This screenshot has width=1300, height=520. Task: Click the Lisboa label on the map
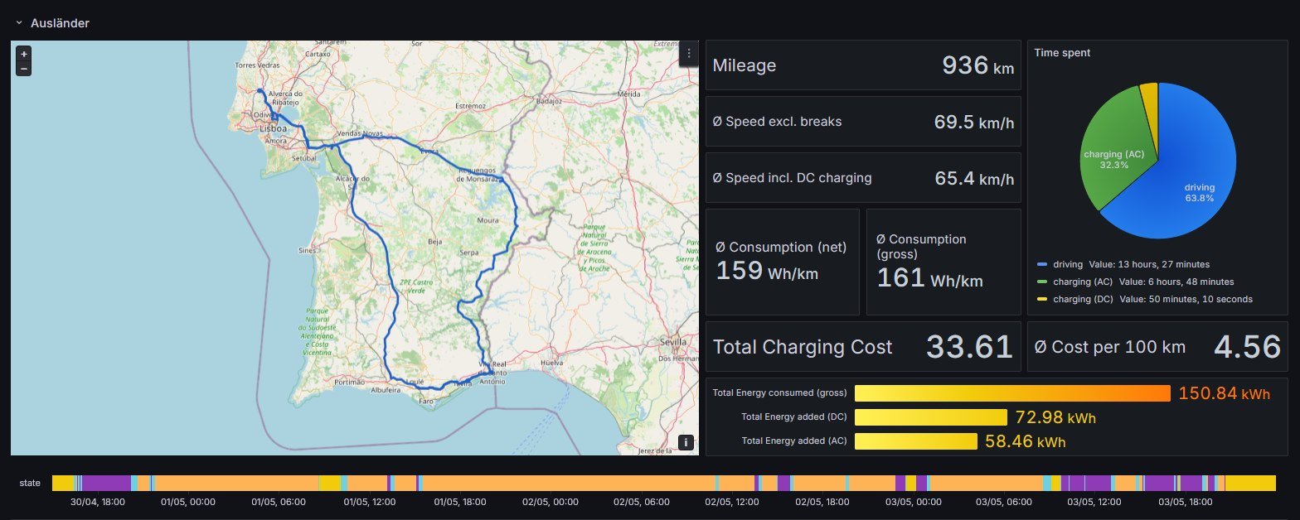pyautogui.click(x=273, y=129)
